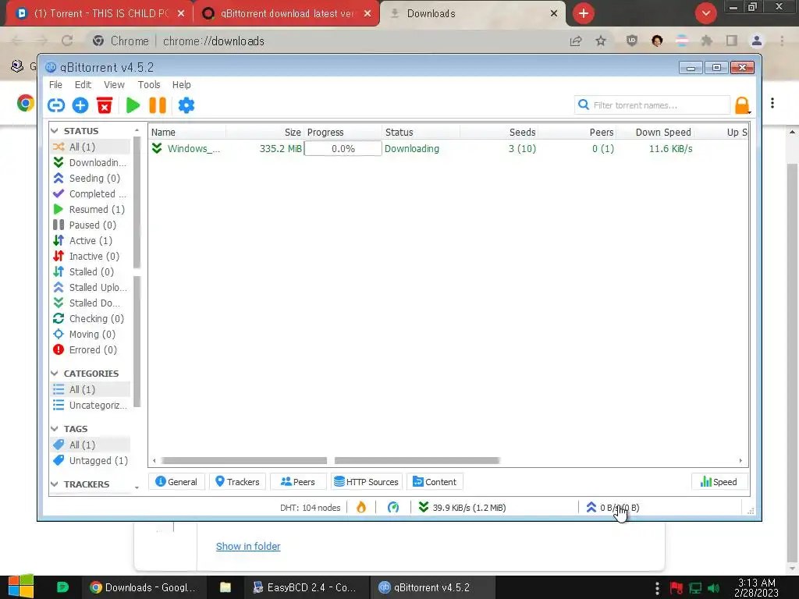Collapse the STATUS section in sidebar
This screenshot has height=599, width=799.
pyautogui.click(x=55, y=131)
